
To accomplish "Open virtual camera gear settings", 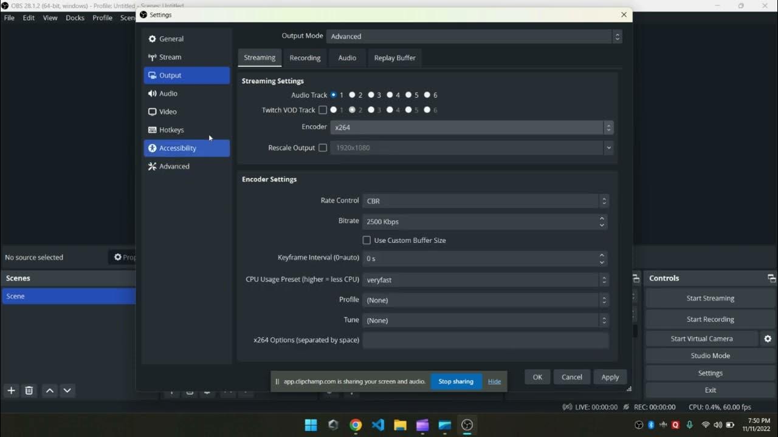I will [768, 339].
